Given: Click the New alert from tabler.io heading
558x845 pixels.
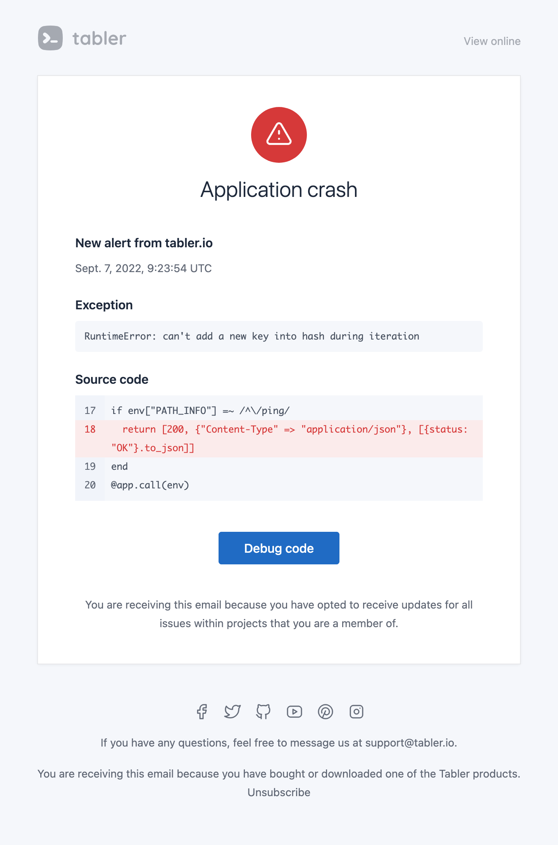Looking at the screenshot, I should 144,243.
